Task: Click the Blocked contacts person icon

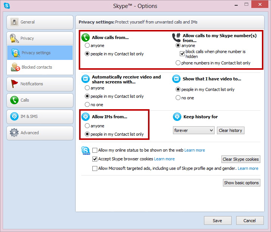Action: click(15, 67)
